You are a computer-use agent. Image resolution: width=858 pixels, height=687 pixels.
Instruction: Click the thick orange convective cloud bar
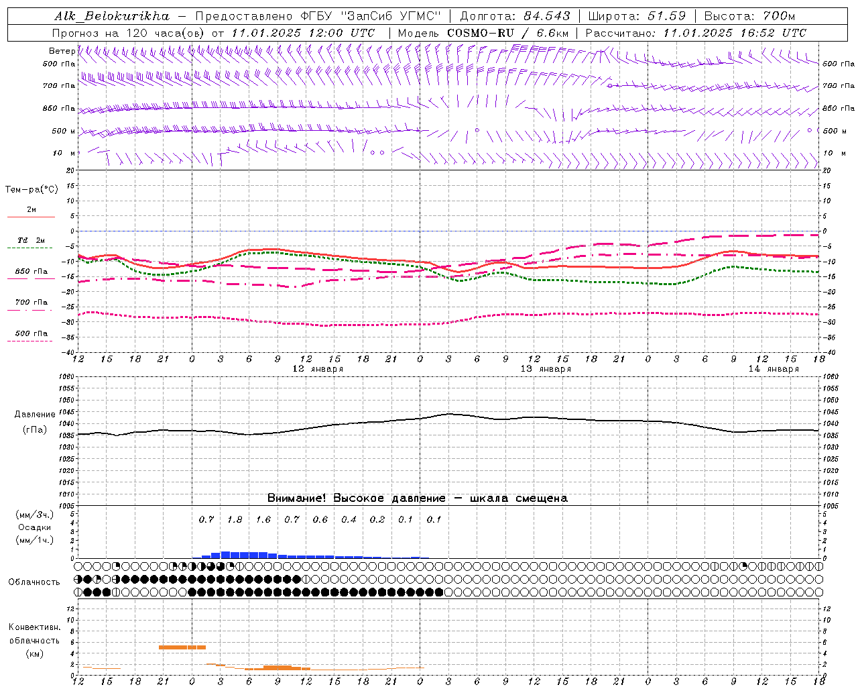pos(182,647)
